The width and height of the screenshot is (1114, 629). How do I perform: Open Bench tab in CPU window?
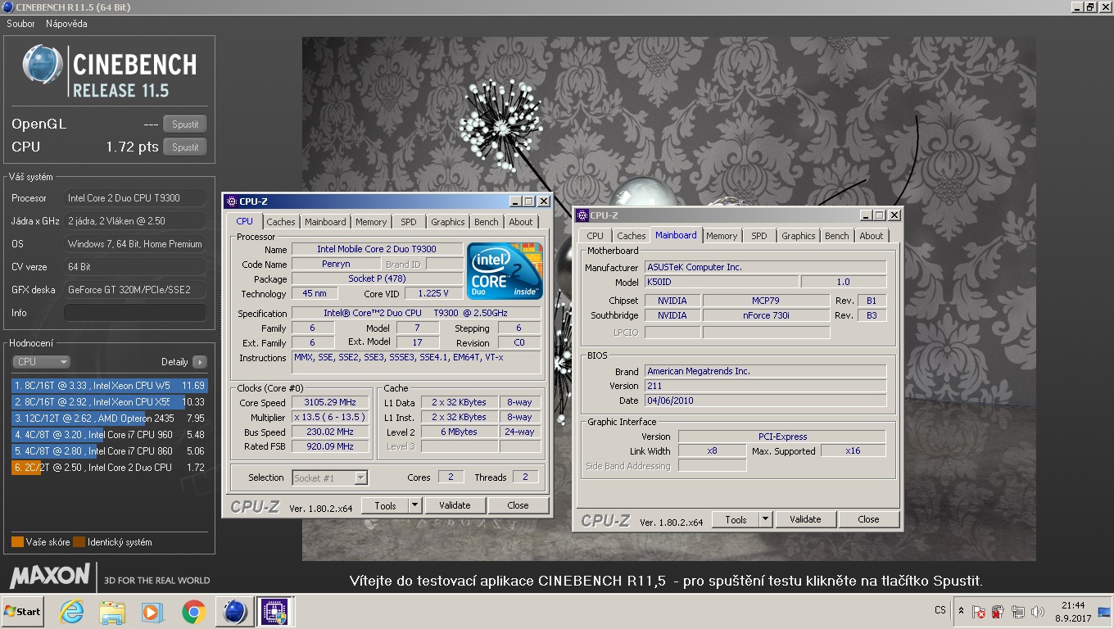click(x=487, y=222)
